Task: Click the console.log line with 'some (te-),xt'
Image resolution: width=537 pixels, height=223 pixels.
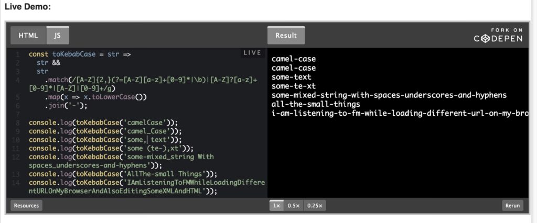Action: (111, 148)
